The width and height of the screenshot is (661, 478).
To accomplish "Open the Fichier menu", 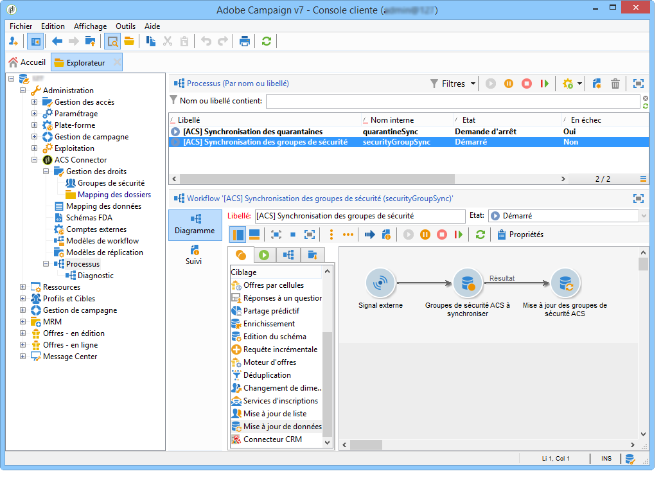I will [x=21, y=26].
